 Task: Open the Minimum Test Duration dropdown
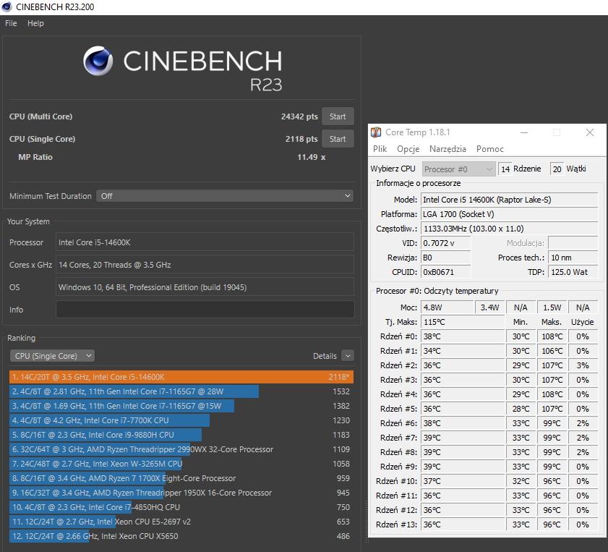click(226, 196)
